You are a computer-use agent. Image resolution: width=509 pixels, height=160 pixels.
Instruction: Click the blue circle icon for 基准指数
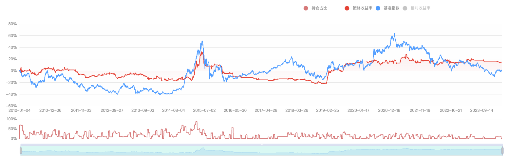(378, 8)
